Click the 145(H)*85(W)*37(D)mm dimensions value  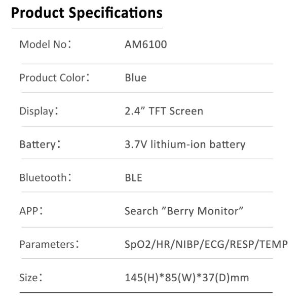186,278
